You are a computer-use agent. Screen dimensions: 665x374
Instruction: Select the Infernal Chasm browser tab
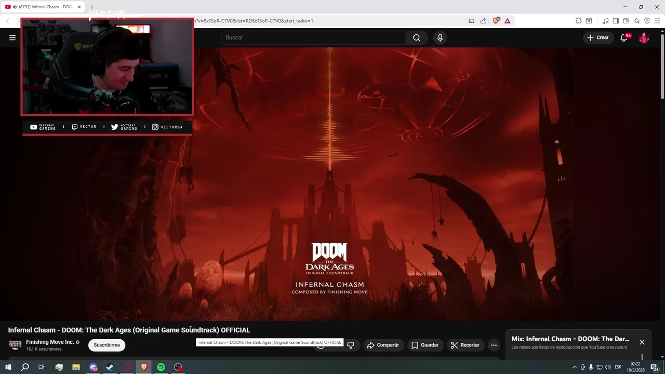(42, 7)
